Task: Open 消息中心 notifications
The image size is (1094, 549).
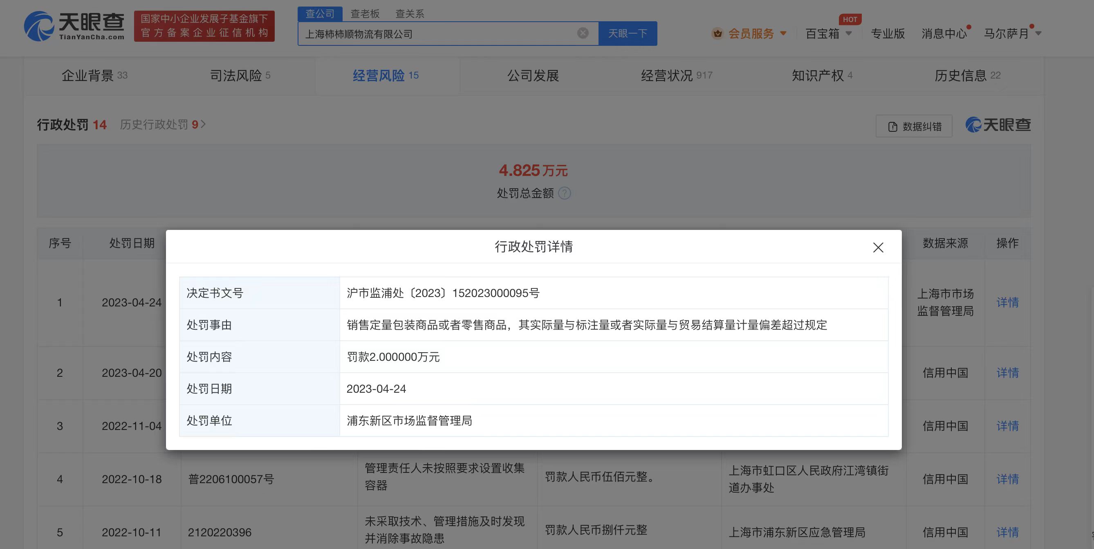Action: 944,34
